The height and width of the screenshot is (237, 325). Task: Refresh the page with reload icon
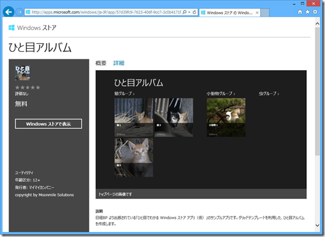(194, 13)
